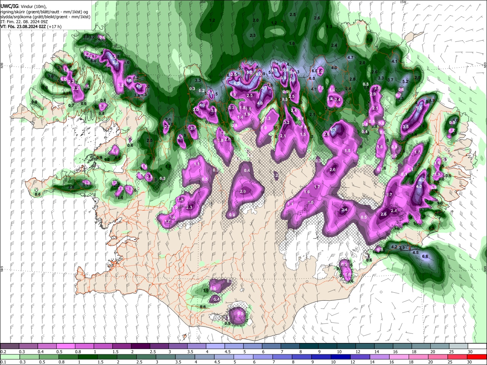Pick the bottom legend swatch between 20 and 25
The width and height of the screenshot is (487, 365).
click(439, 357)
